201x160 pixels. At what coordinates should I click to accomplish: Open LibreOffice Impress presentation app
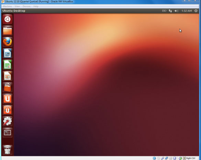click(8, 76)
